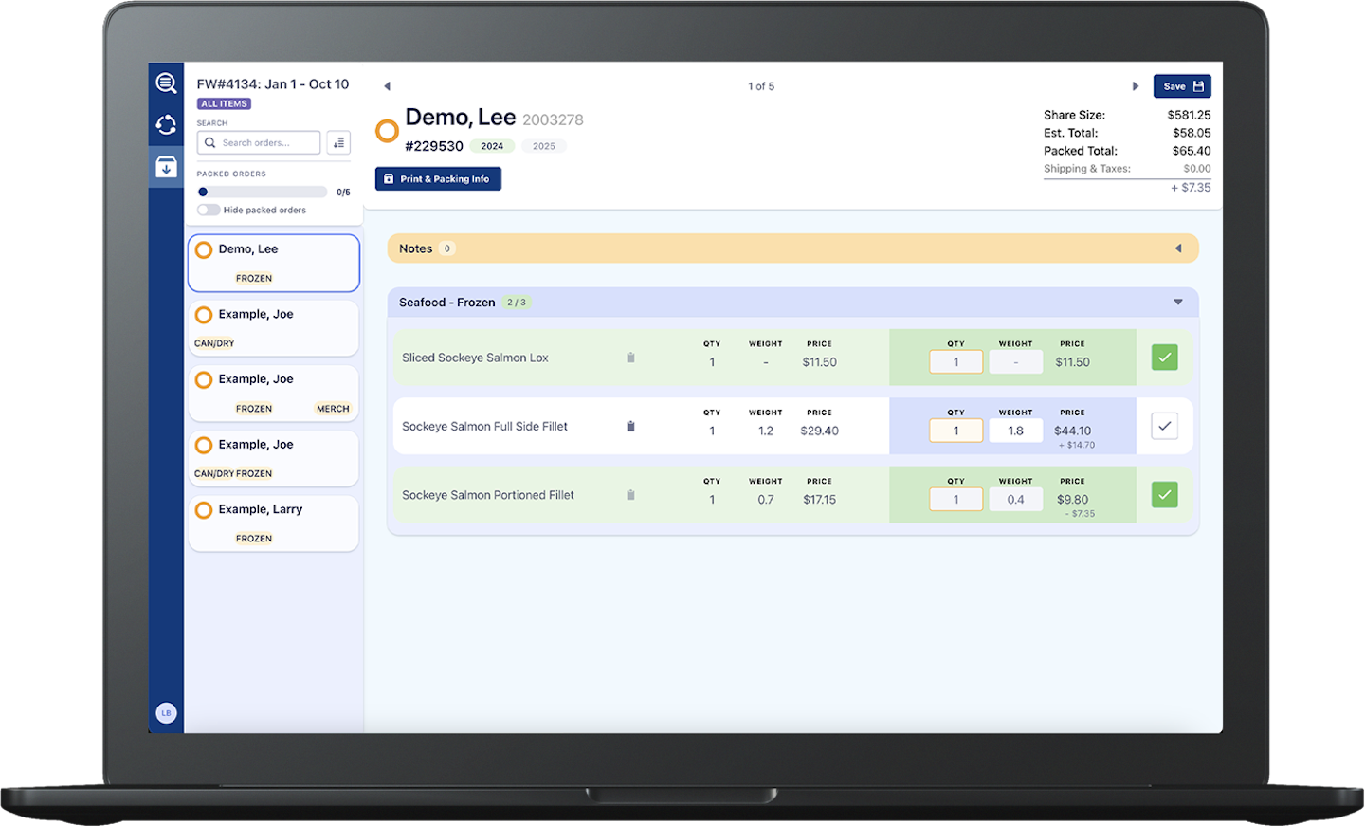Select the 2025 year tab

click(544, 146)
